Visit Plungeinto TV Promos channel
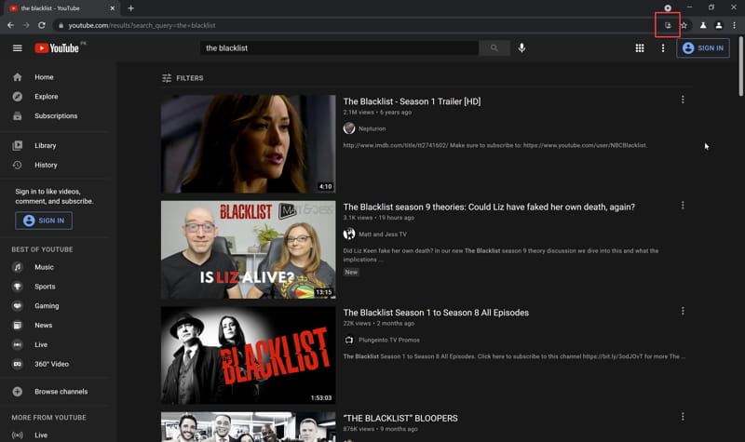 (389, 340)
